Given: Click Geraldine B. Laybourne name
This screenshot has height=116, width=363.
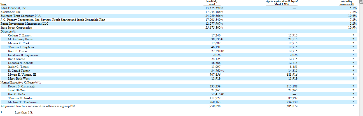Looking at the screenshot, I should pyautogui.click(x=23, y=55).
